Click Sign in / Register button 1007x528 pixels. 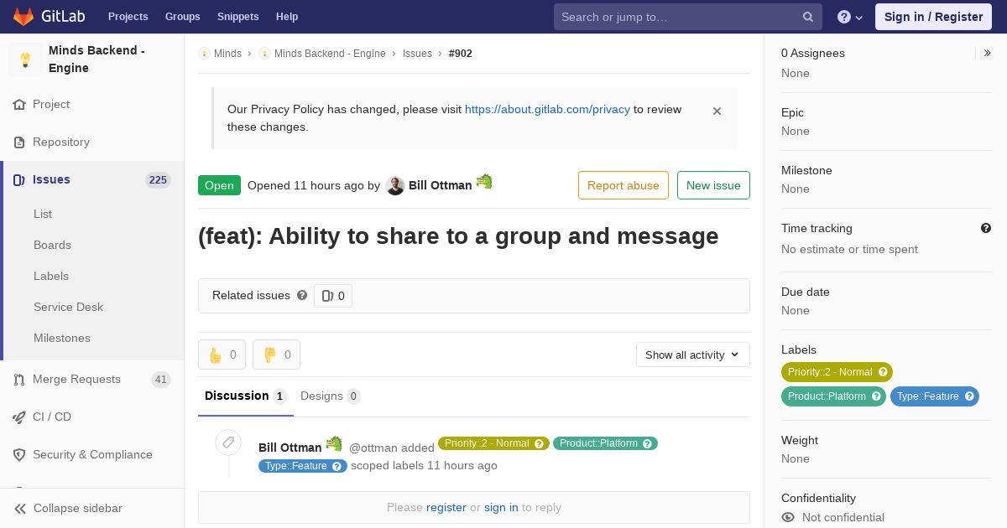pyautogui.click(x=933, y=17)
